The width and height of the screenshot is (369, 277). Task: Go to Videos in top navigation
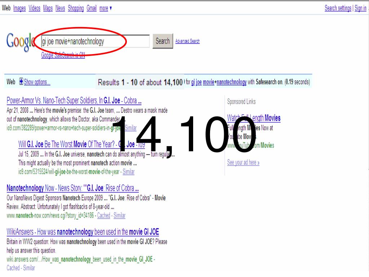pyautogui.click(x=34, y=8)
